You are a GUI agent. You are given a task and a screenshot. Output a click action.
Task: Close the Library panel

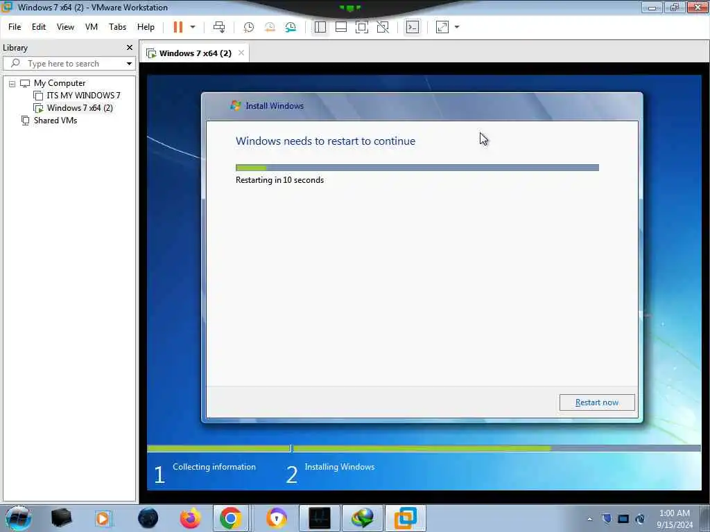click(x=130, y=48)
